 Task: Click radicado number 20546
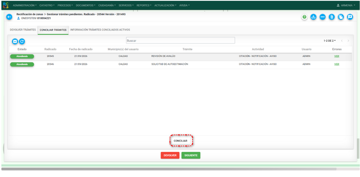click(x=50, y=64)
